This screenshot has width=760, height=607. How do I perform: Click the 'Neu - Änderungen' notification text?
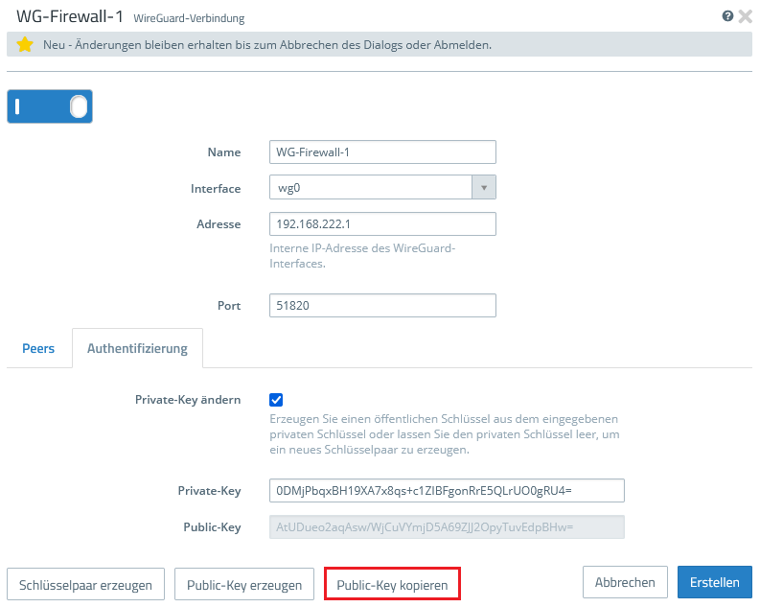pos(267,45)
